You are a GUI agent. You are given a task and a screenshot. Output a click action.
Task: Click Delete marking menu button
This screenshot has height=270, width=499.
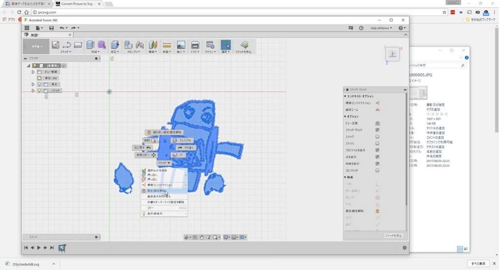pos(150,141)
